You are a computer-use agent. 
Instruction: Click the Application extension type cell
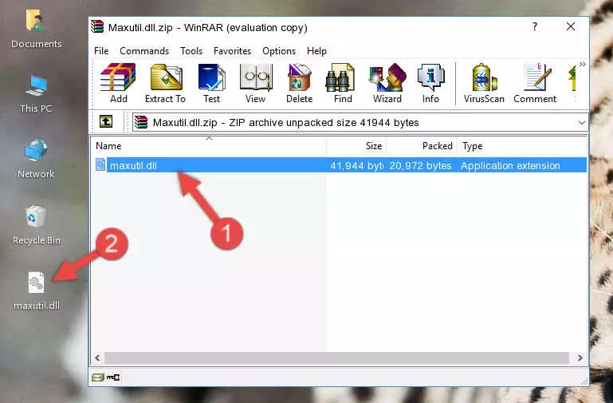click(510, 165)
